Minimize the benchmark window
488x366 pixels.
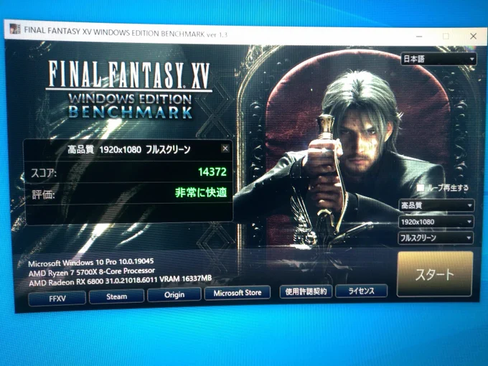419,37
